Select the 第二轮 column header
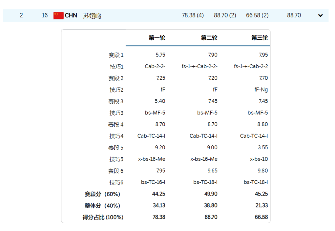 pyautogui.click(x=209, y=38)
